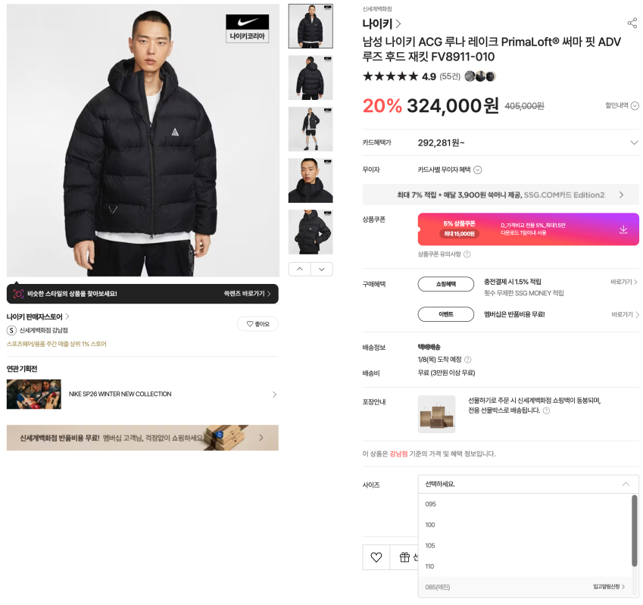Open the 나이키 brand link
The height and width of the screenshot is (605, 643).
382,24
